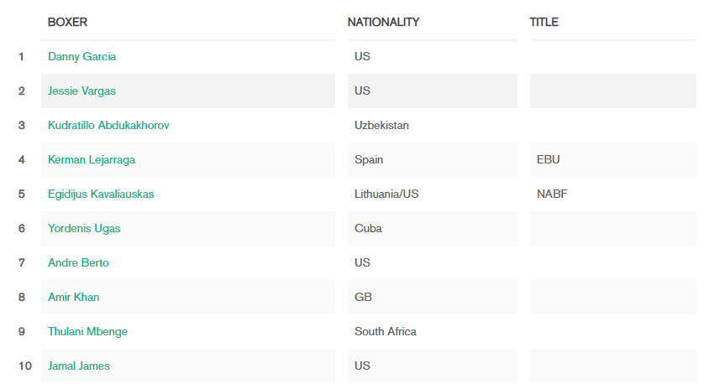Click the Yordenis Ugas link
The height and width of the screenshot is (389, 709).
click(84, 228)
